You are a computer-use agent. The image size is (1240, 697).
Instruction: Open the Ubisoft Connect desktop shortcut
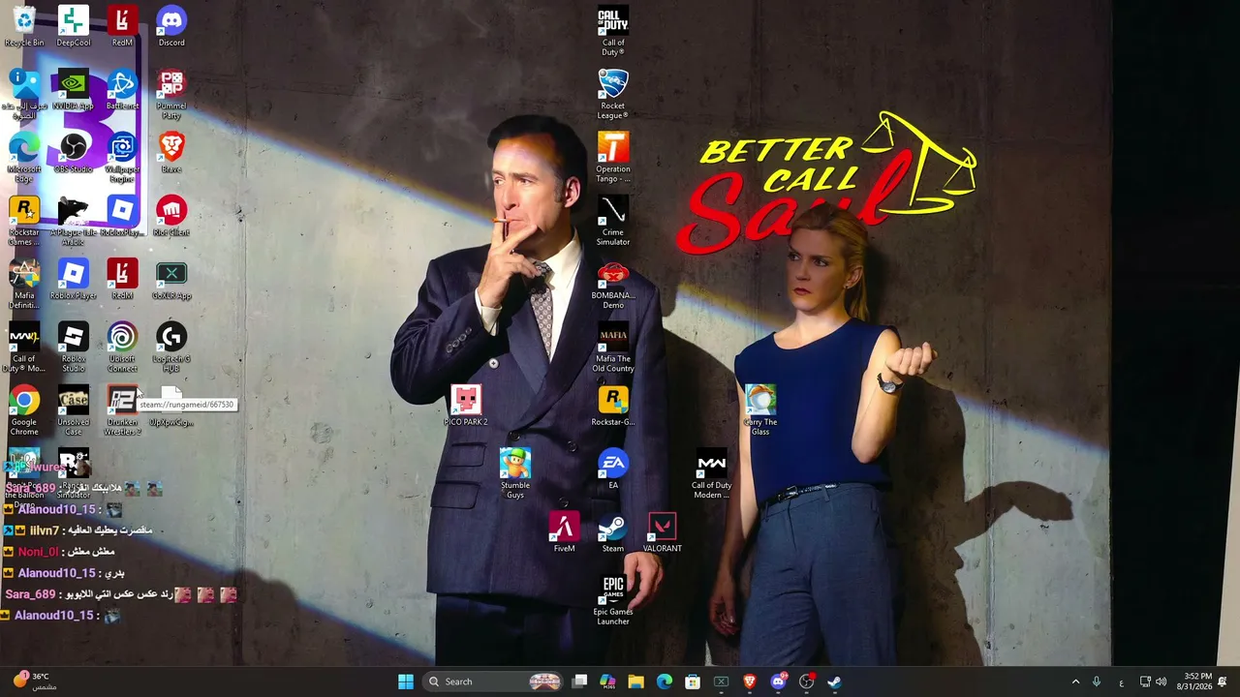pyautogui.click(x=122, y=348)
